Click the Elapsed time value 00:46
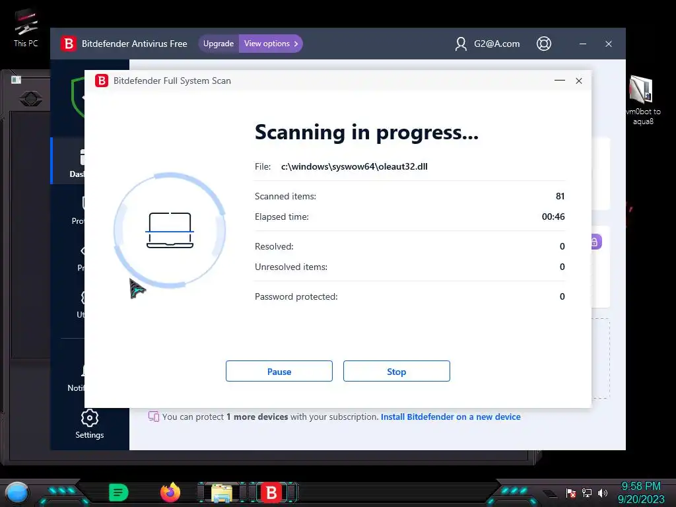The height and width of the screenshot is (507, 676). click(x=553, y=217)
